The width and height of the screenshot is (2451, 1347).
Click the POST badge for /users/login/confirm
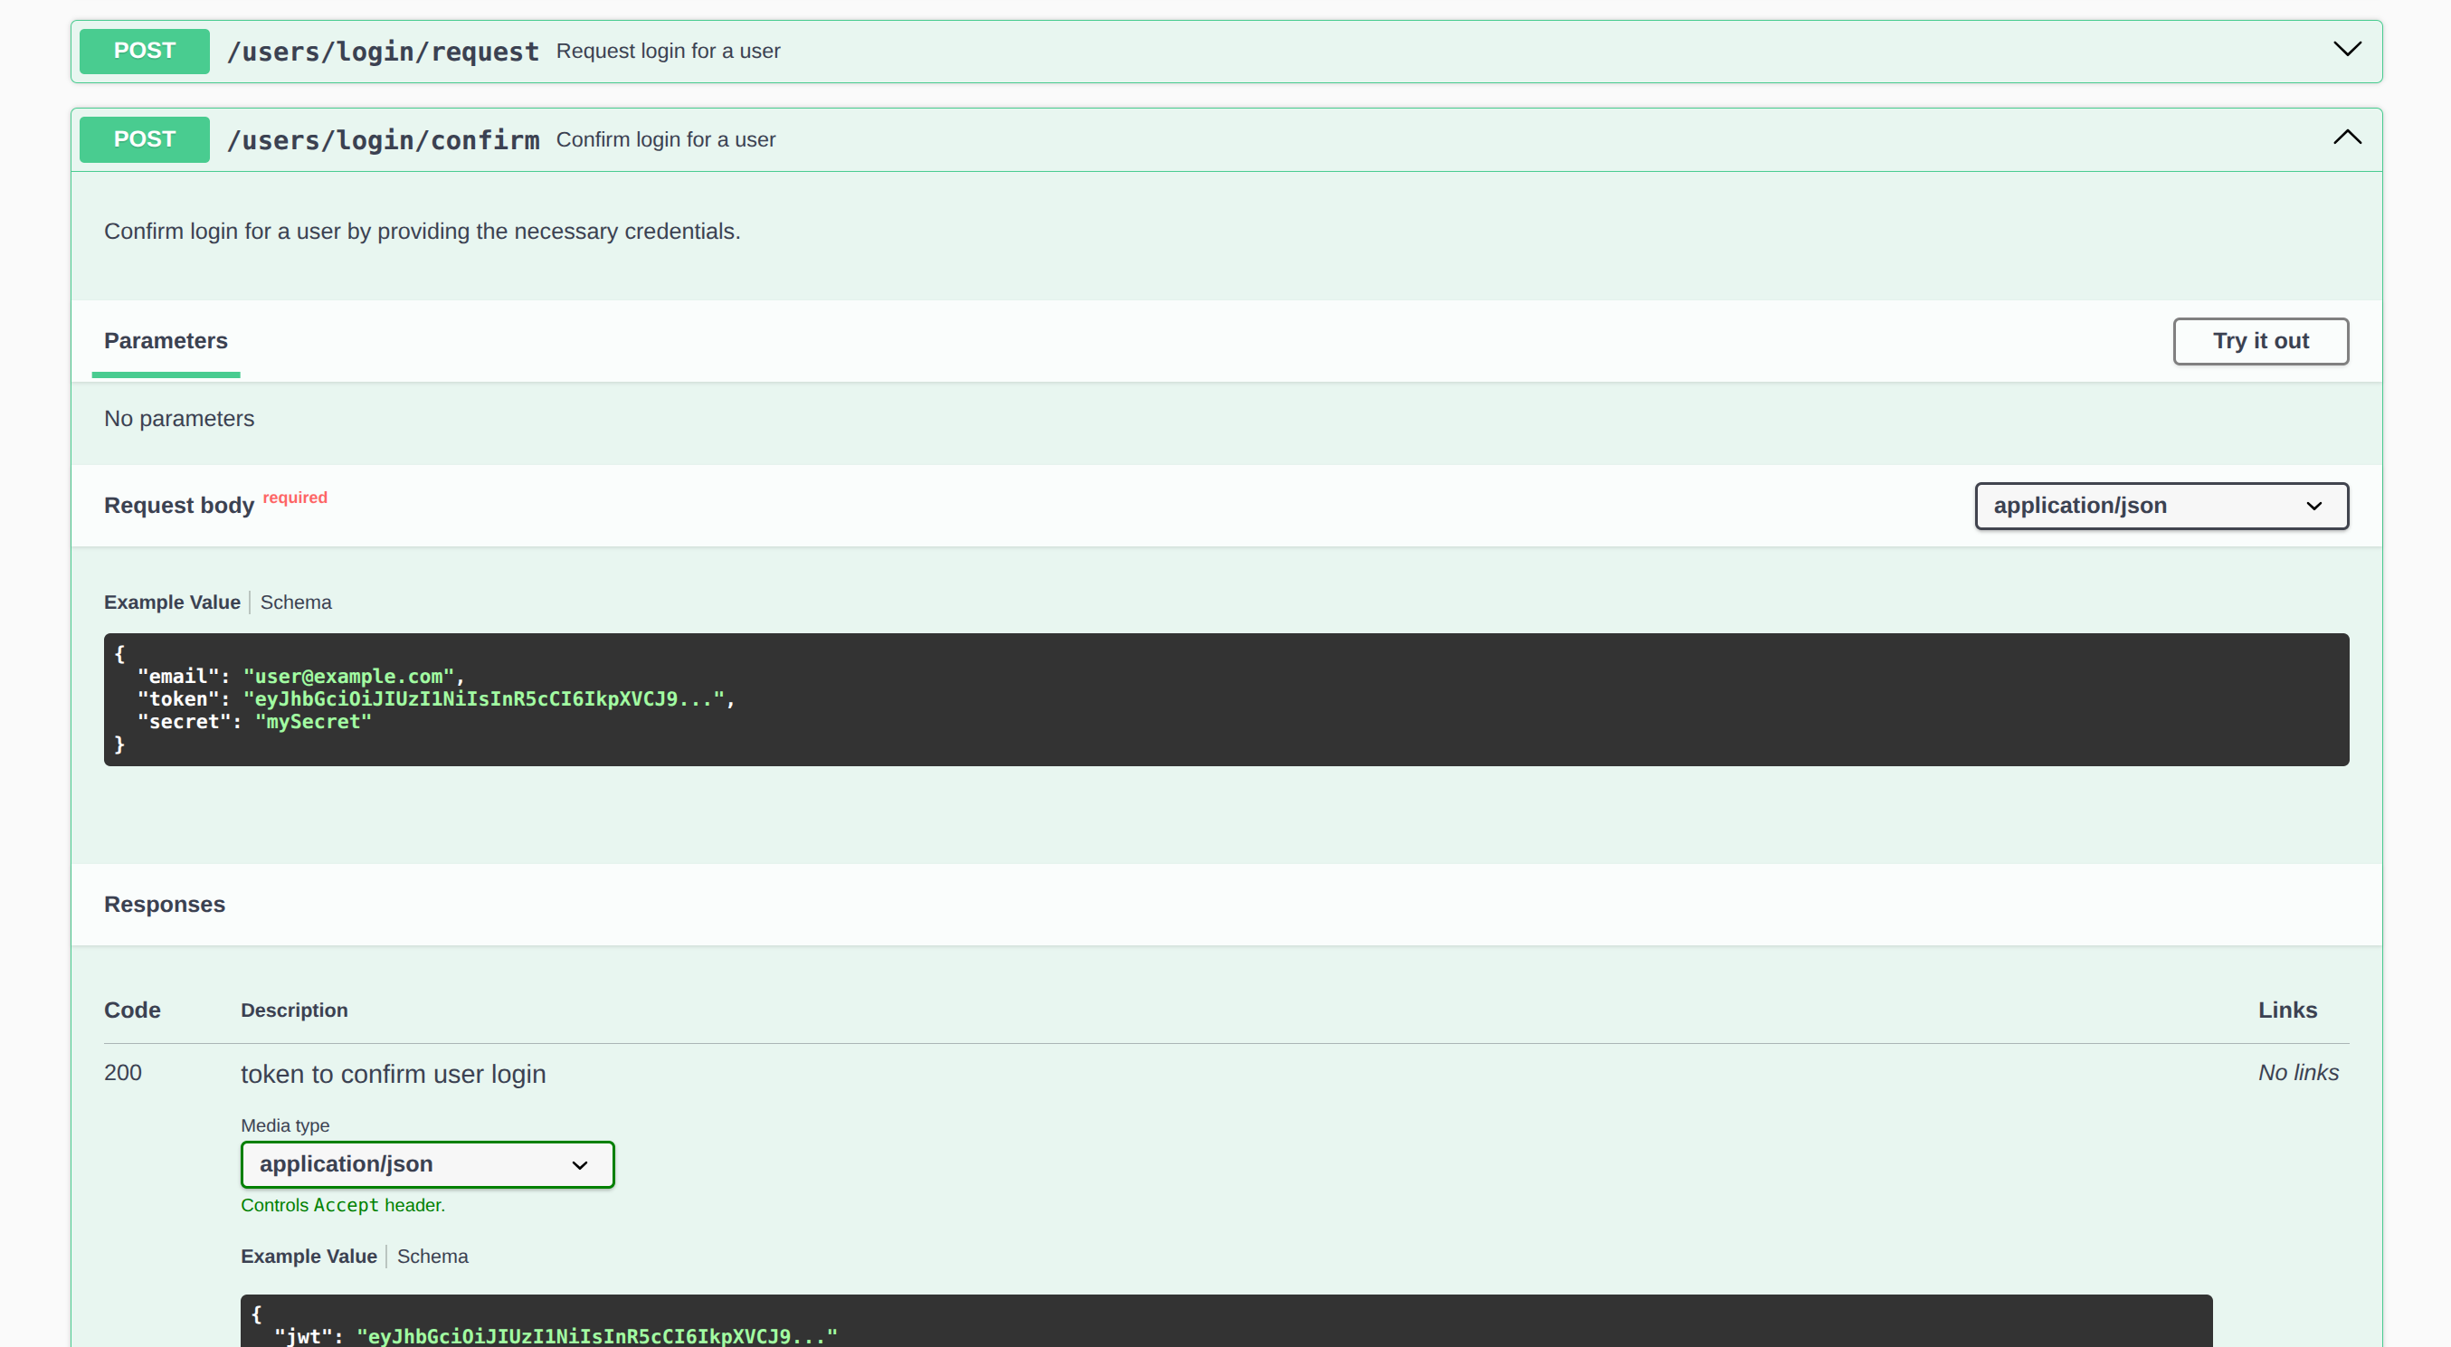pyautogui.click(x=145, y=139)
